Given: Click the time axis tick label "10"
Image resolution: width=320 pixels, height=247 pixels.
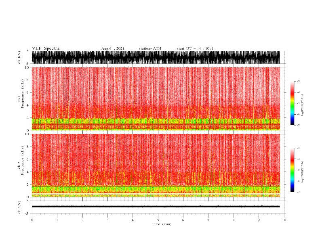Looking at the screenshot, I should (284, 220).
